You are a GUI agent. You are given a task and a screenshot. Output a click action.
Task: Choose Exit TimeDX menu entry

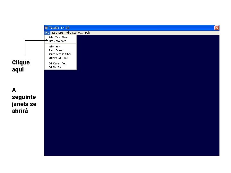(x=60, y=67)
